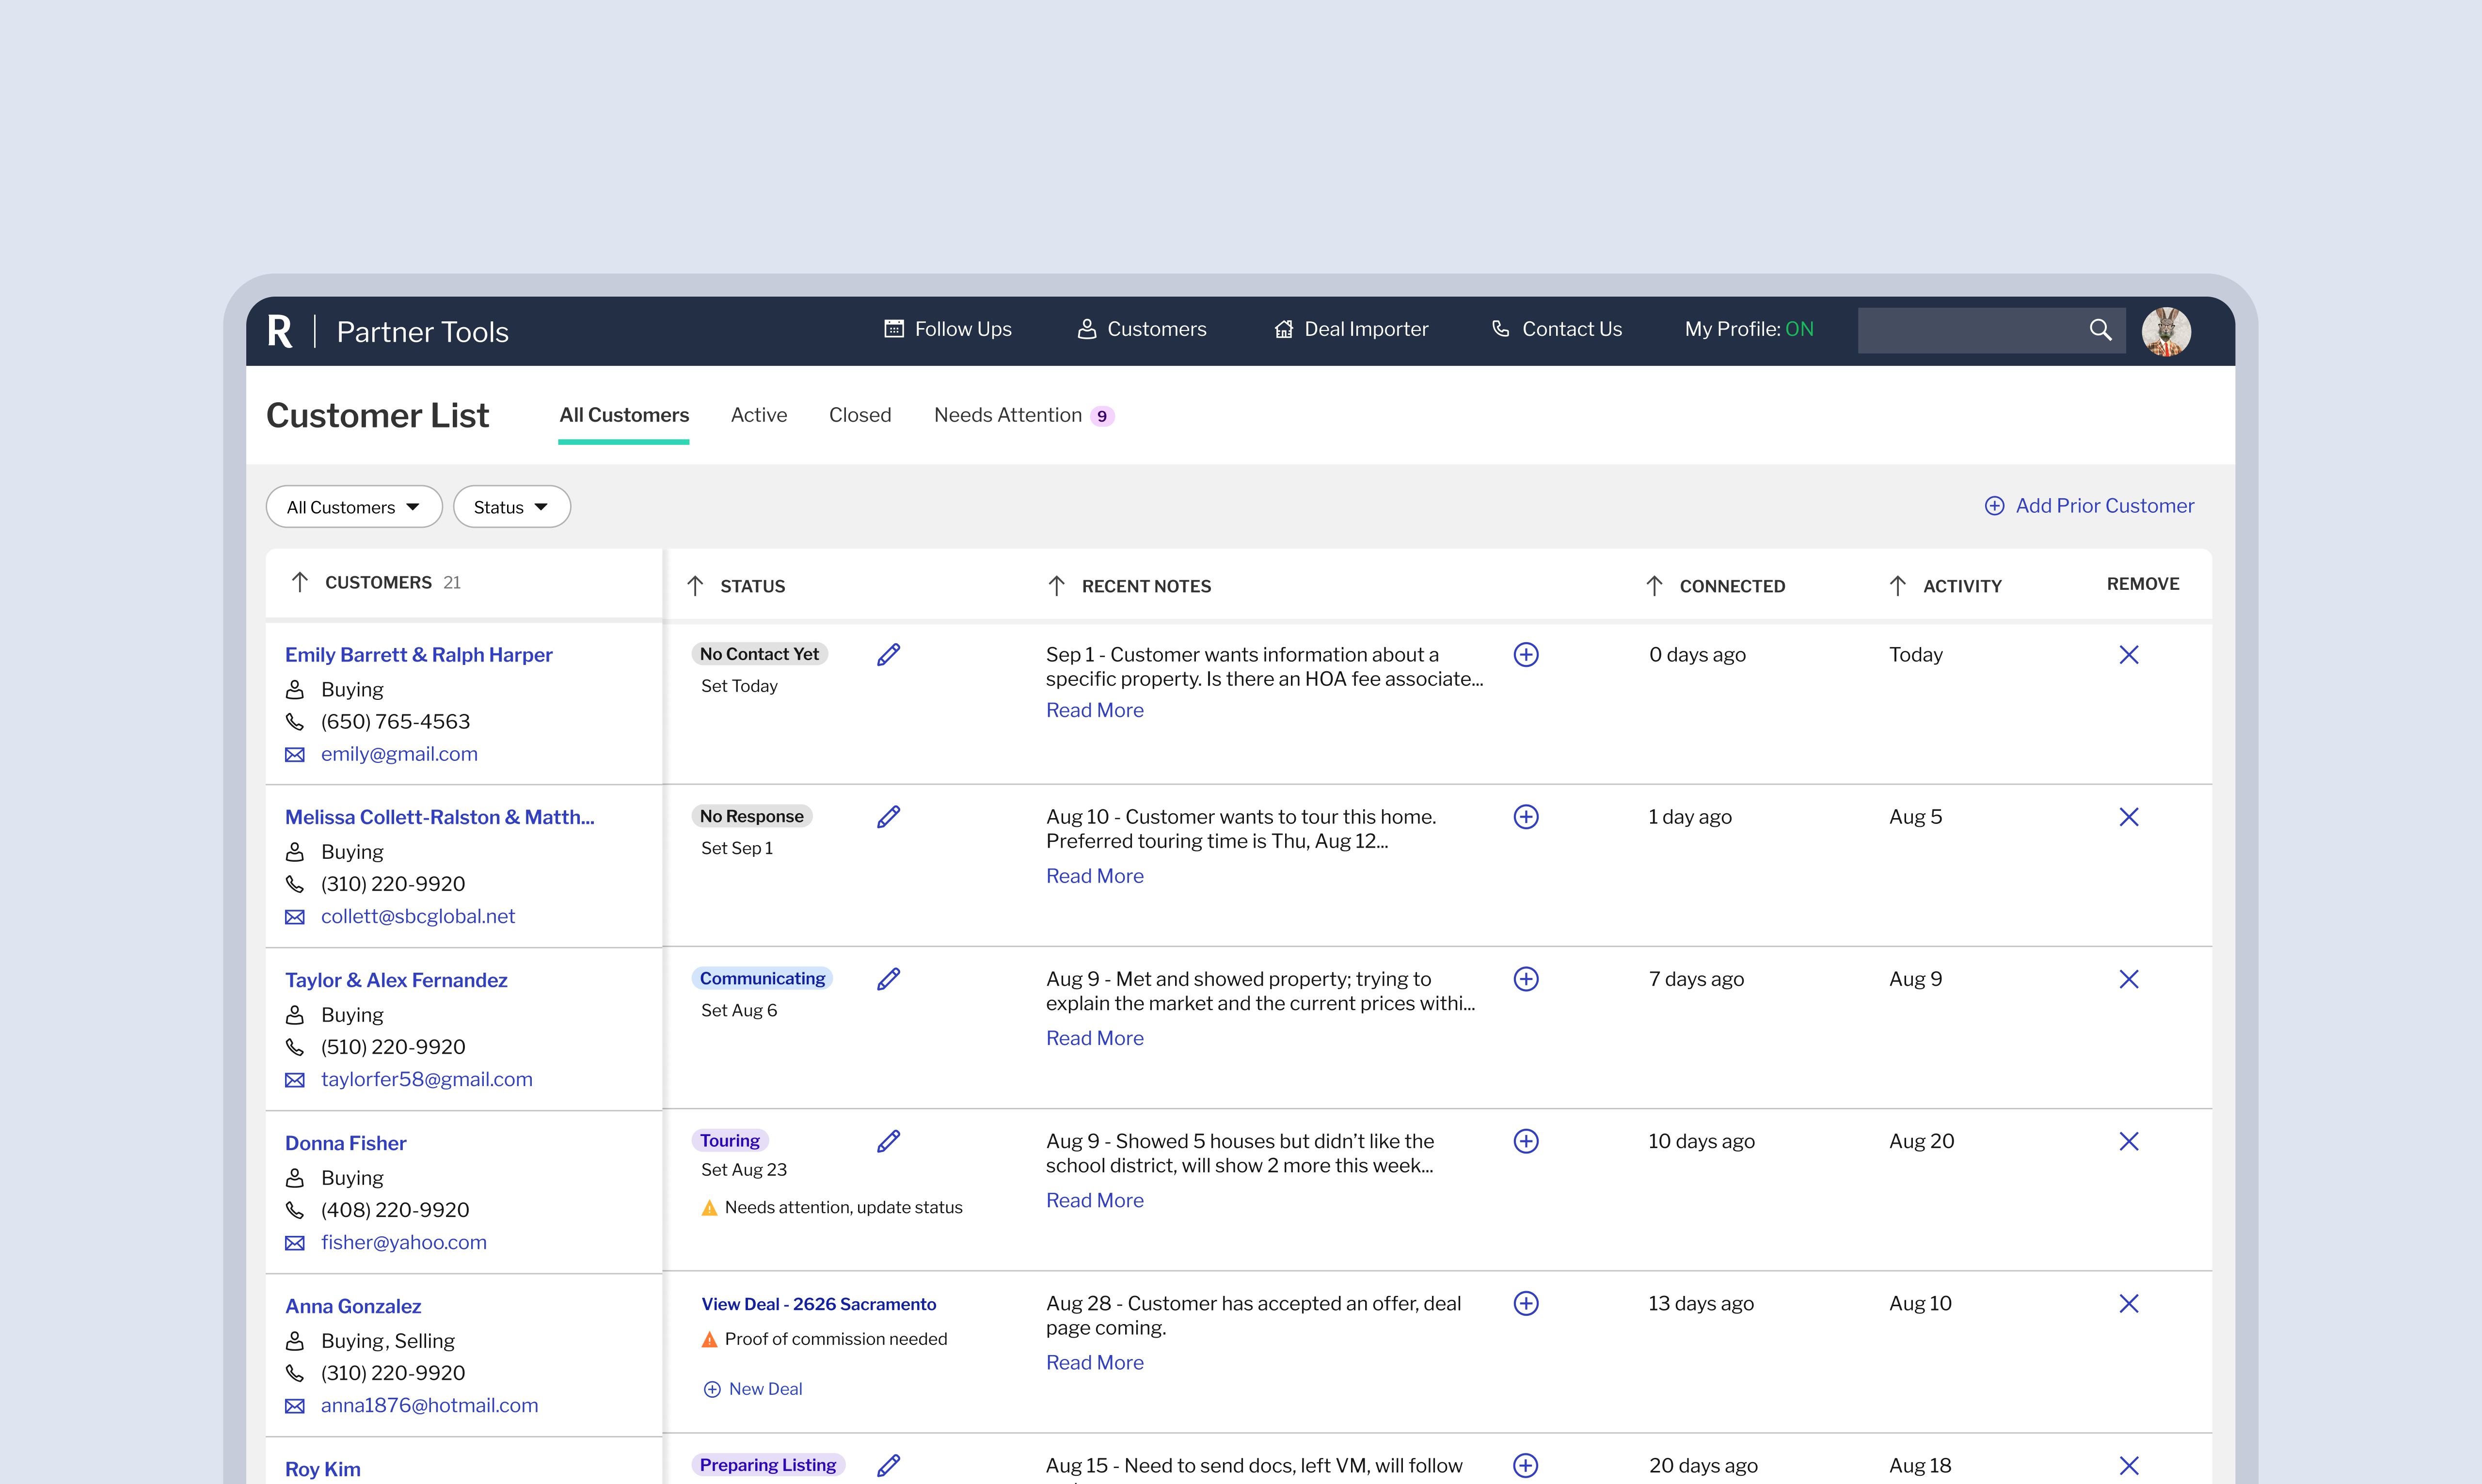Viewport: 2482px width, 1484px height.
Task: Edit the No Contact Yet status pencil
Action: [889, 655]
